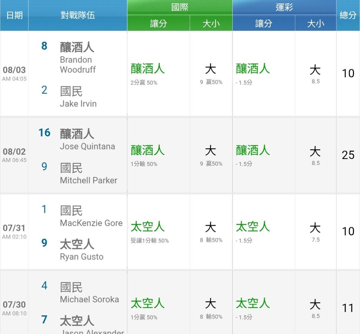Click score 1 for 國民 on 07/31
The image size is (360, 334).
(x=44, y=209)
